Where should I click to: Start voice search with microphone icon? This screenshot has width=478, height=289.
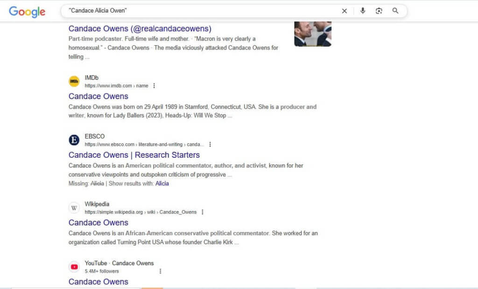point(363,11)
